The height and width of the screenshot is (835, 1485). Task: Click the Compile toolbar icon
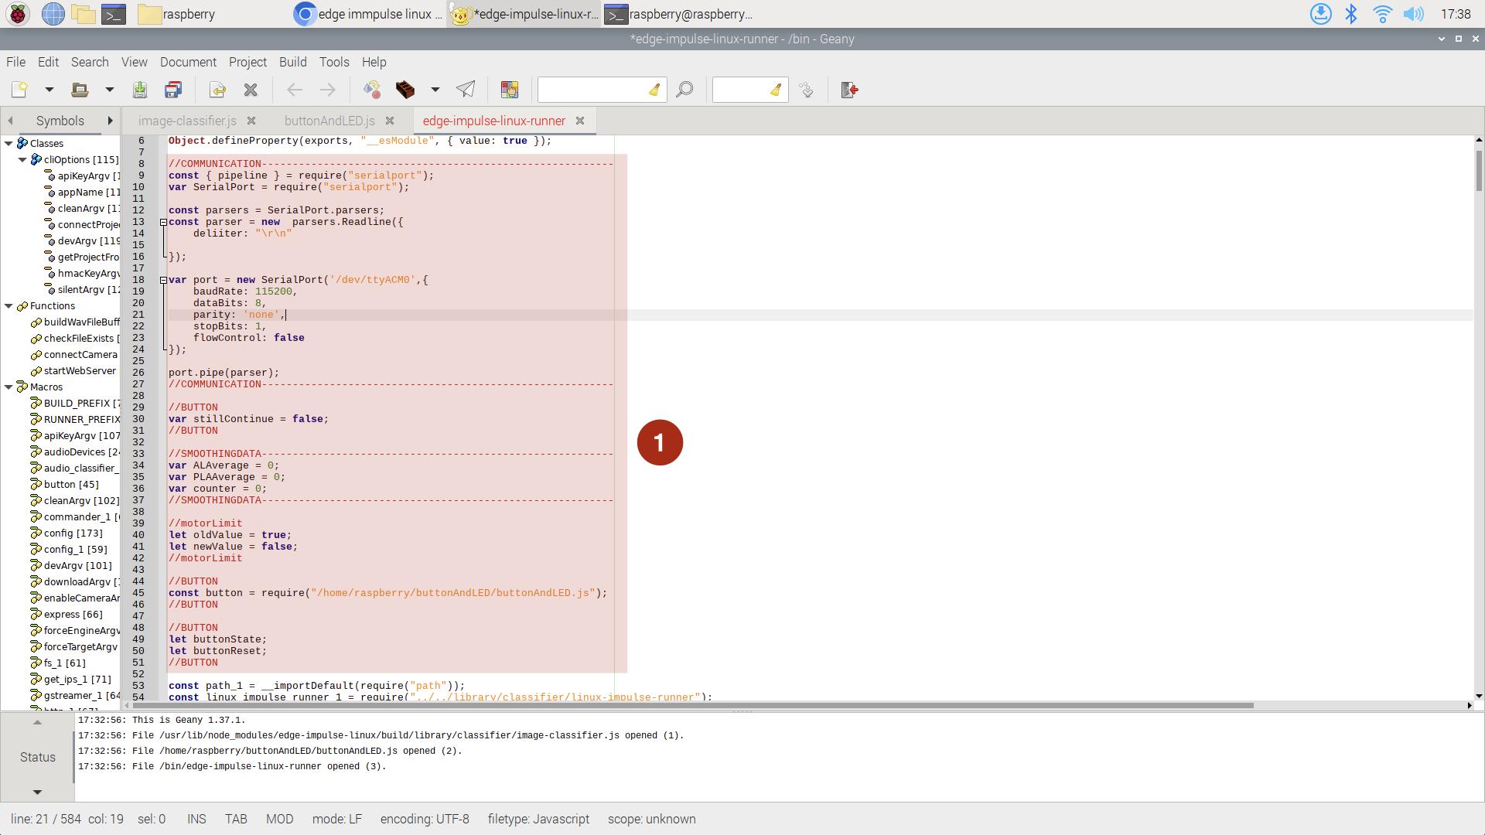pos(372,90)
